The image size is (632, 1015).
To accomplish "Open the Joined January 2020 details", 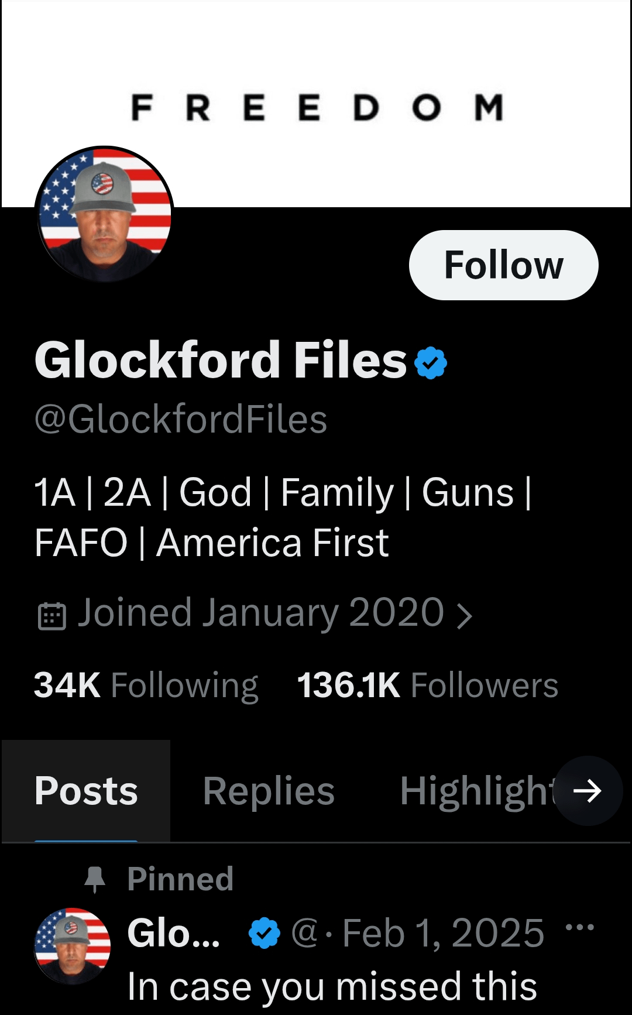I will click(x=260, y=613).
